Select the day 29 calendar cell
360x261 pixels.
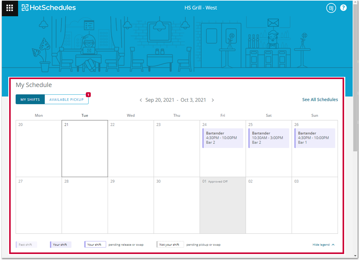click(x=131, y=205)
